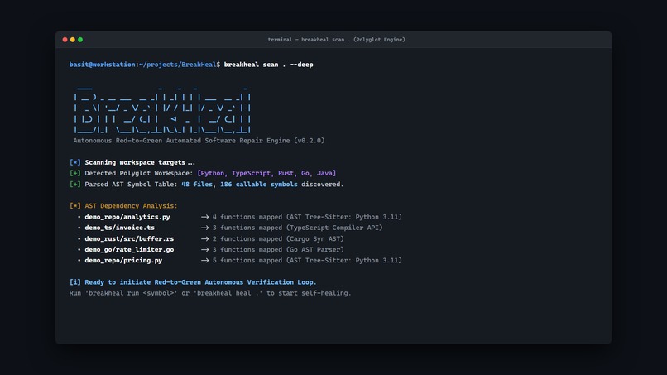The height and width of the screenshot is (375, 667).
Task: Click the '186 callable symbols' count
Action: click(x=259, y=185)
